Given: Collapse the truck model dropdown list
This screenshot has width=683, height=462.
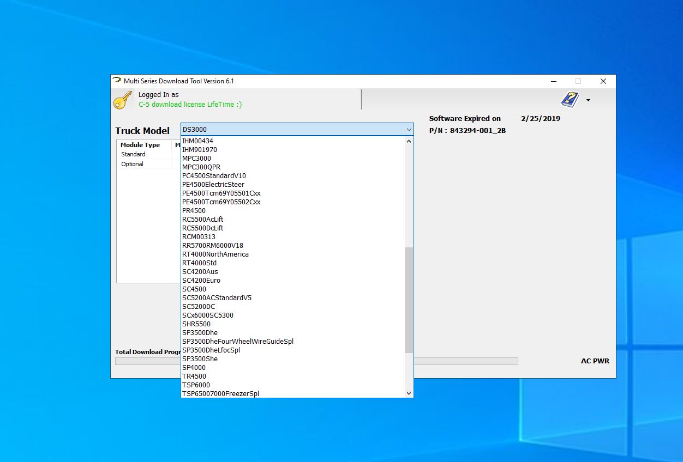Looking at the screenshot, I should 409,129.
